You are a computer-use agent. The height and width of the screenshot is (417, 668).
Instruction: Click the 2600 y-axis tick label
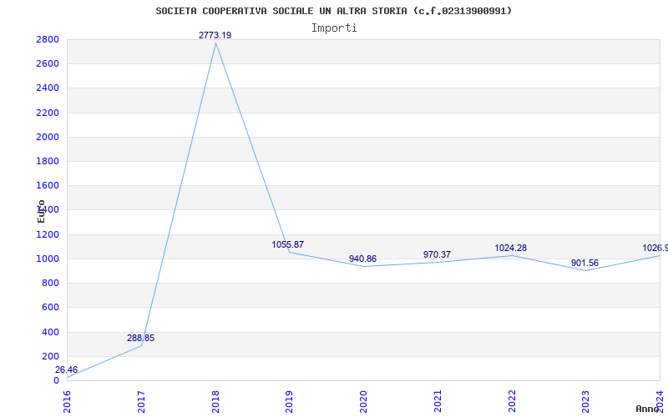click(48, 64)
